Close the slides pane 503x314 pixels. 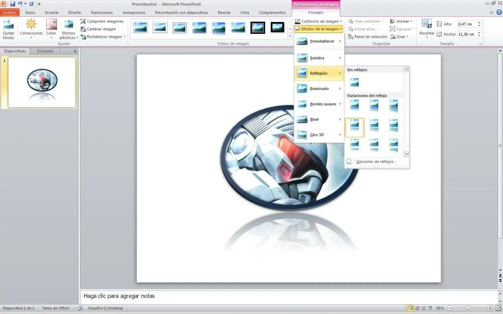click(75, 51)
